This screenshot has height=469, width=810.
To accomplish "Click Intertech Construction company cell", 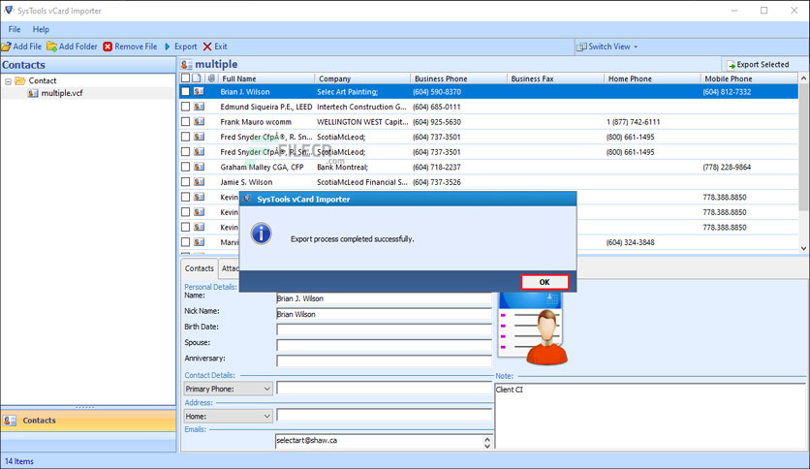I will (x=361, y=107).
